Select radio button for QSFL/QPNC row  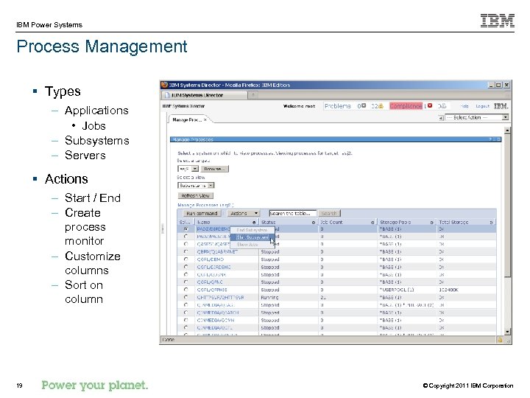(186, 282)
